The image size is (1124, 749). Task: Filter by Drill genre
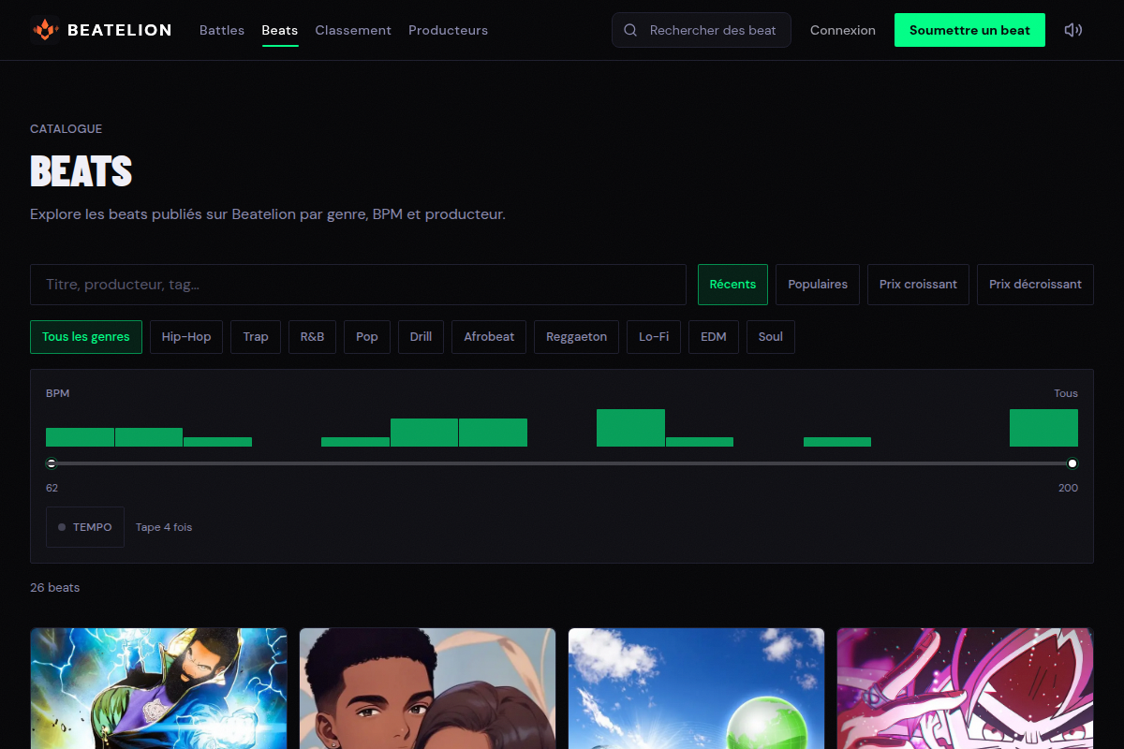[421, 337]
